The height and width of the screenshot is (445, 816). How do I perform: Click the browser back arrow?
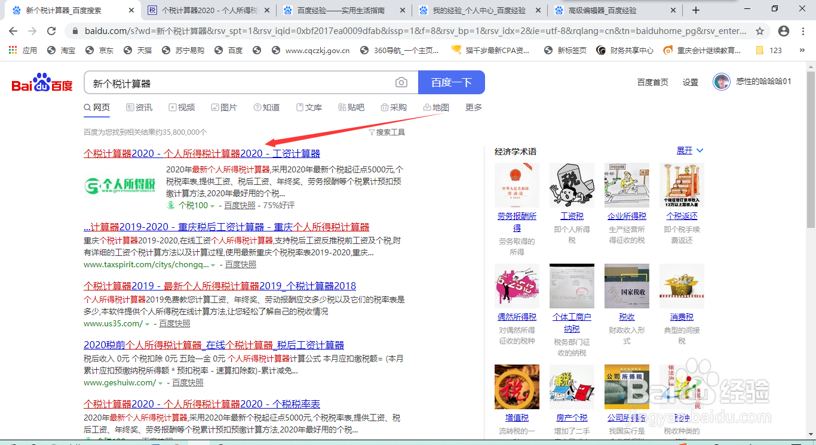pos(13,31)
